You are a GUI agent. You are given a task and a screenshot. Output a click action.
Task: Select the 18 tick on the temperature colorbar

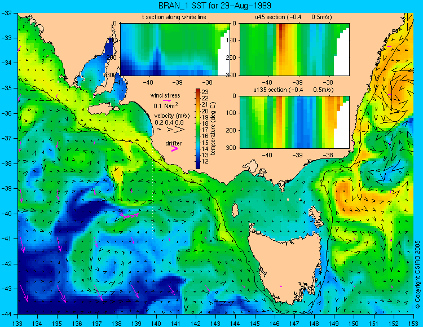coord(205,123)
